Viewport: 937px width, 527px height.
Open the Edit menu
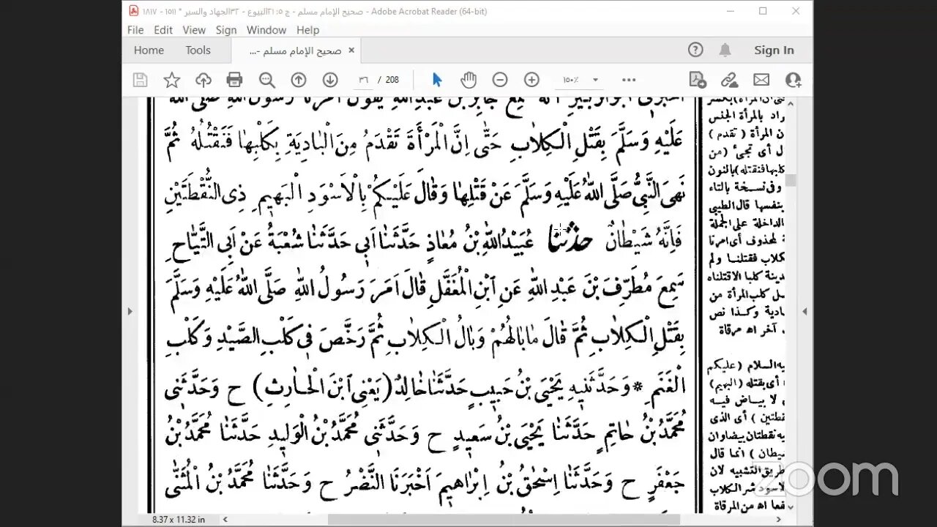point(163,30)
